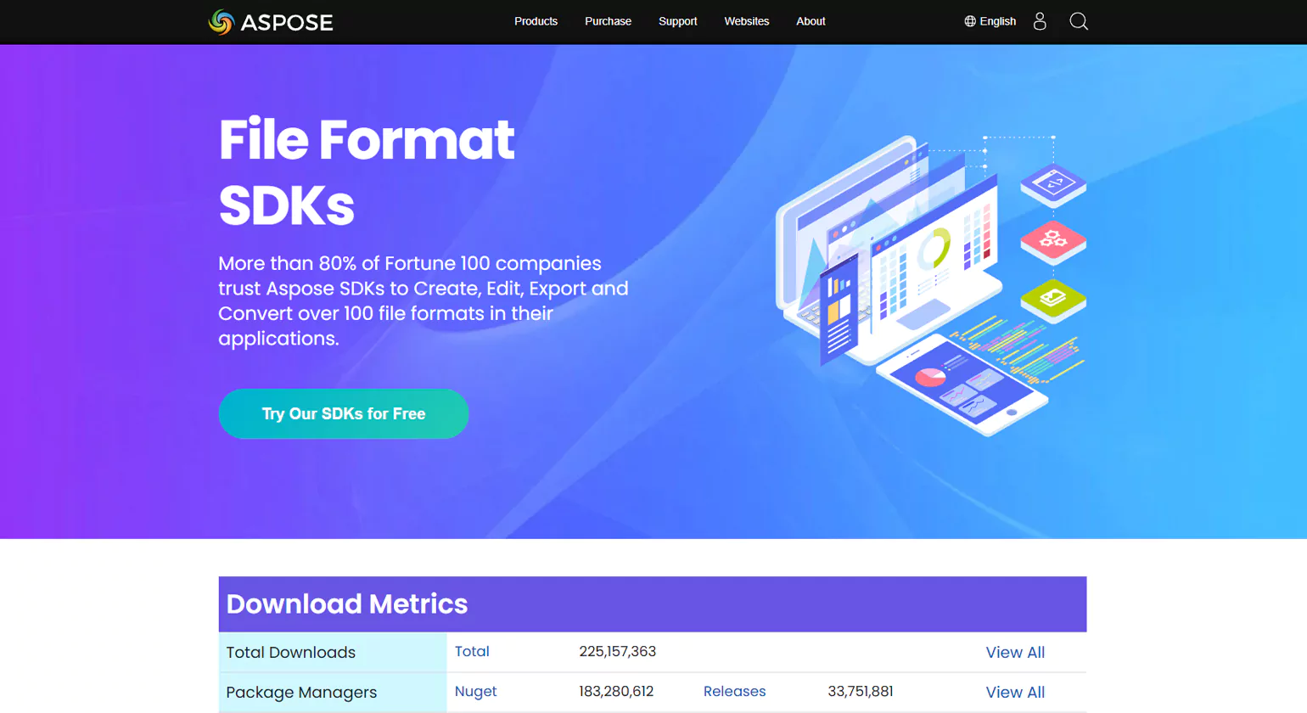Open the Releases downloads link
The image size is (1307, 713).
(734, 691)
